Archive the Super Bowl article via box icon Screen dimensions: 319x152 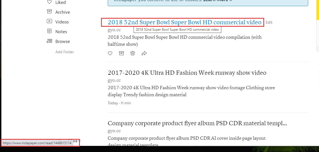121,53
